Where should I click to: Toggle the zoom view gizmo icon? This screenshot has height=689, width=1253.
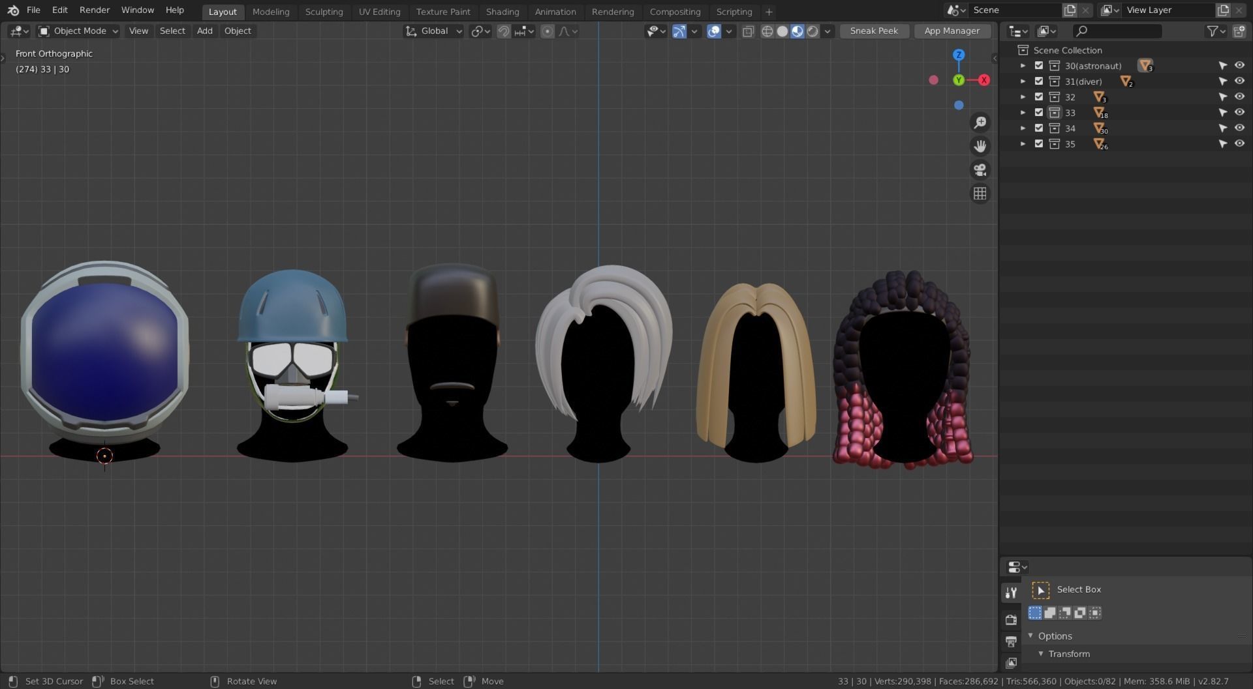pos(980,123)
